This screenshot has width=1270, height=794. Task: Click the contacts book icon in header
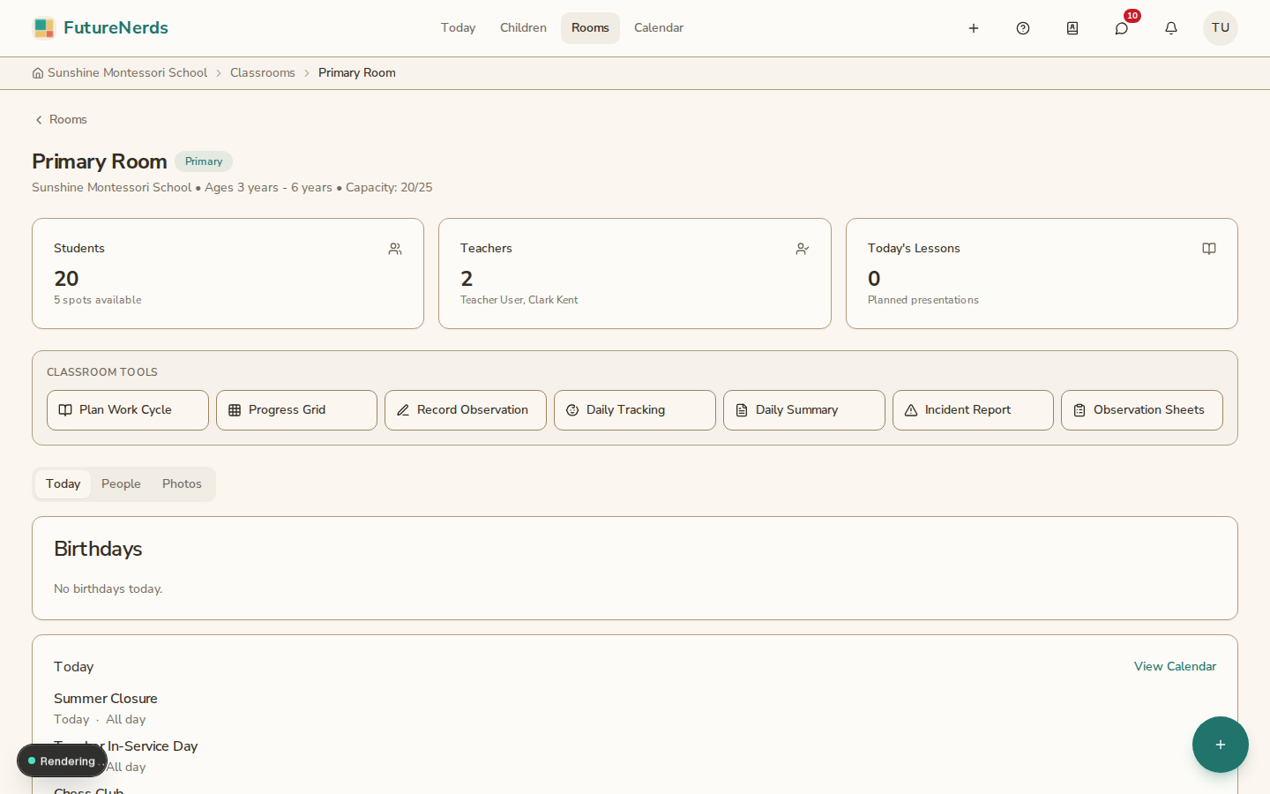pyautogui.click(x=1072, y=28)
